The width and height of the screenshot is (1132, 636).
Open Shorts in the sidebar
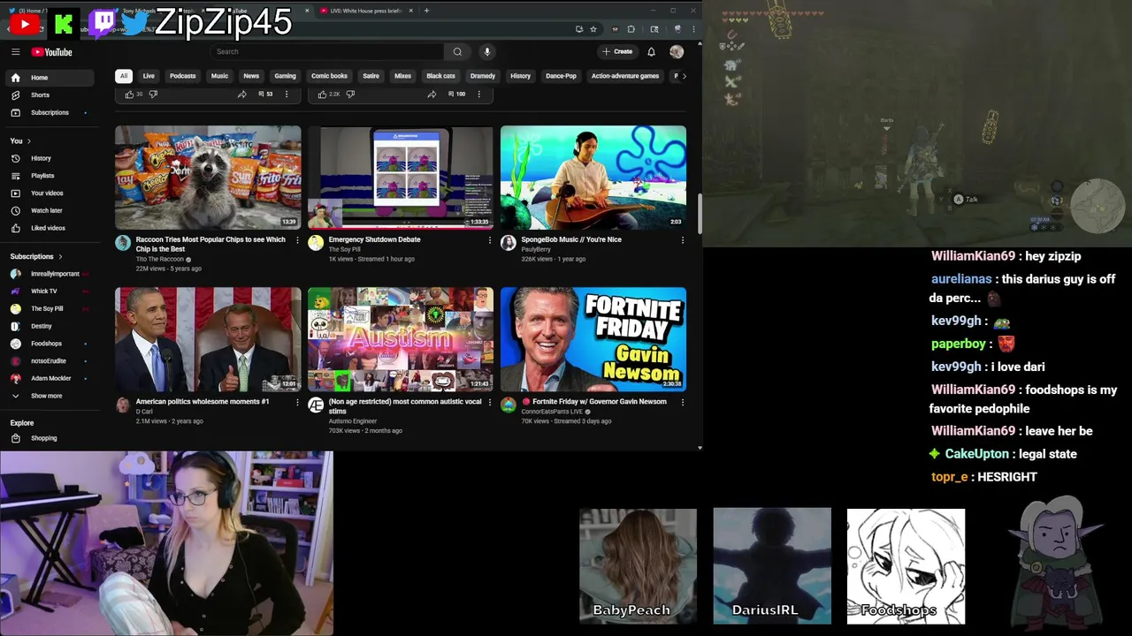pos(51,95)
